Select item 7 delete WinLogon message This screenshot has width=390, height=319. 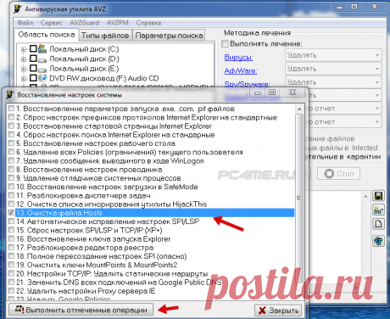109,161
